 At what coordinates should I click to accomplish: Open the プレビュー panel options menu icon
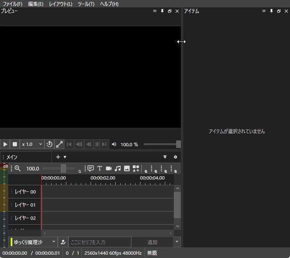coord(155,11)
